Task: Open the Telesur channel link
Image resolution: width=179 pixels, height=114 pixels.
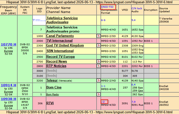Action: coord(52,80)
